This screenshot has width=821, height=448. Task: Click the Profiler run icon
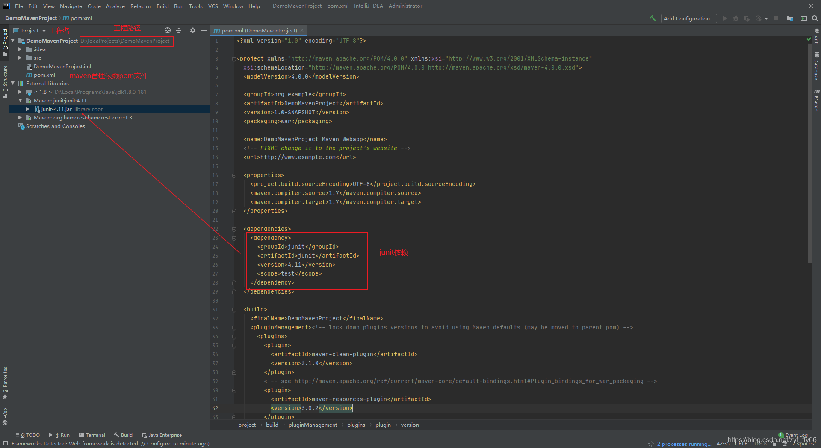click(759, 18)
